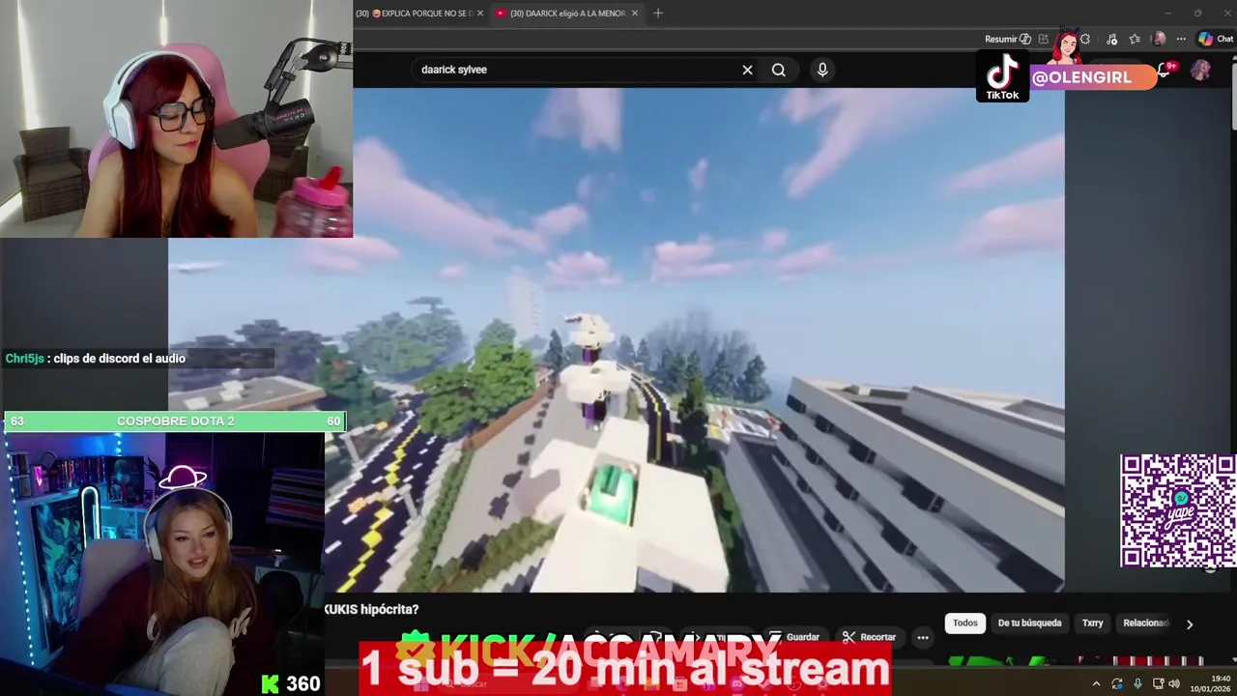Expand the system tray hidden icons chevron
Viewport: 1237px width, 696px height.
point(1096,683)
